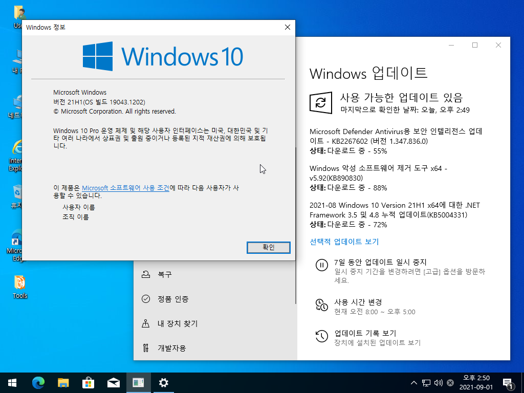The width and height of the screenshot is (524, 393).
Task: Click text 상태: 다운로드 중 - 72%
Action: tap(348, 224)
